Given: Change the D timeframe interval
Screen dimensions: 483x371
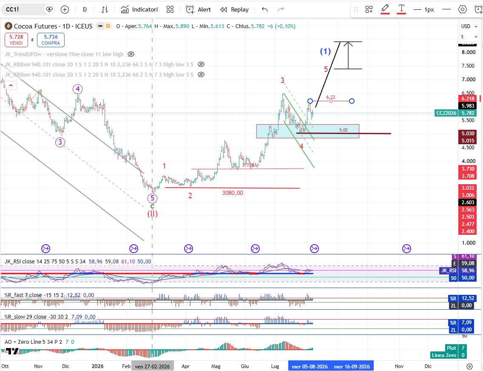Looking at the screenshot, I should point(85,9).
